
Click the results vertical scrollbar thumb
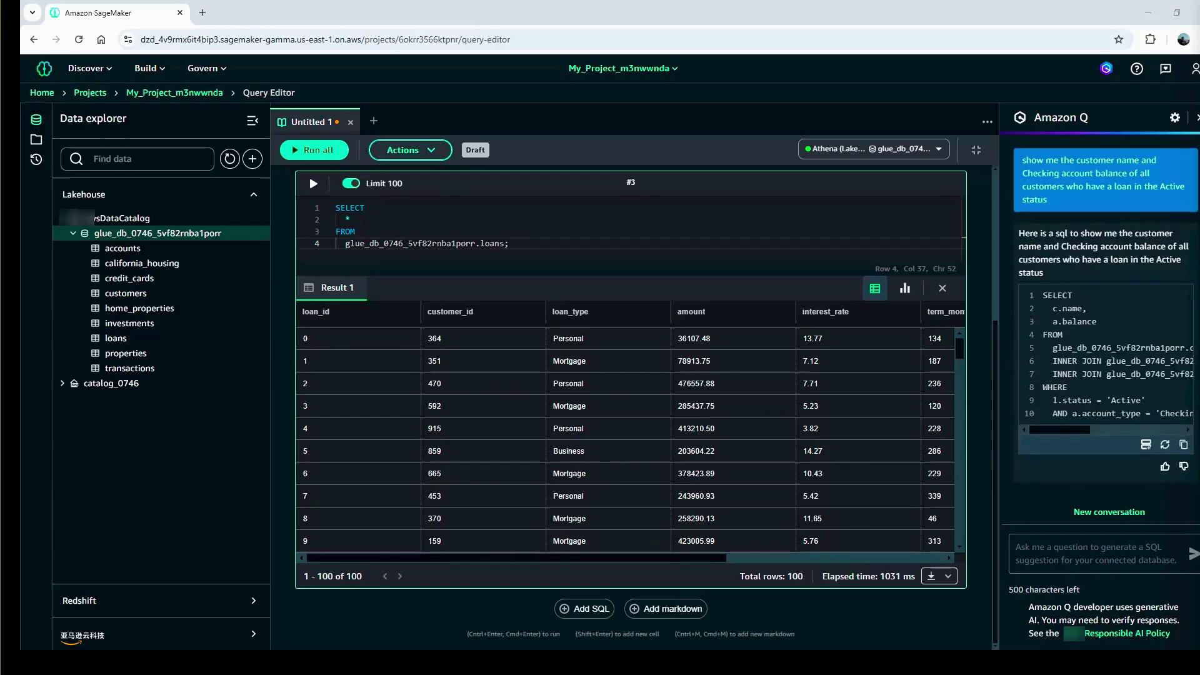[959, 348]
